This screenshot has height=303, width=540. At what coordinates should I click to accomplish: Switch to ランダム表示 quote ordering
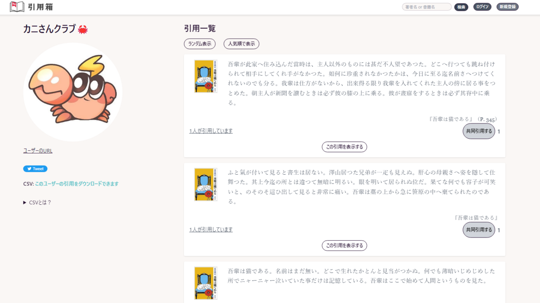199,44
